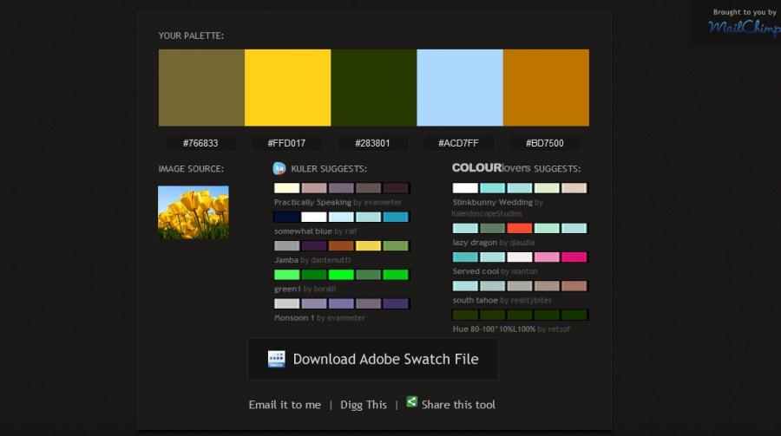Click the #ACD7FF hex code field
This screenshot has height=436, width=781.
[460, 143]
